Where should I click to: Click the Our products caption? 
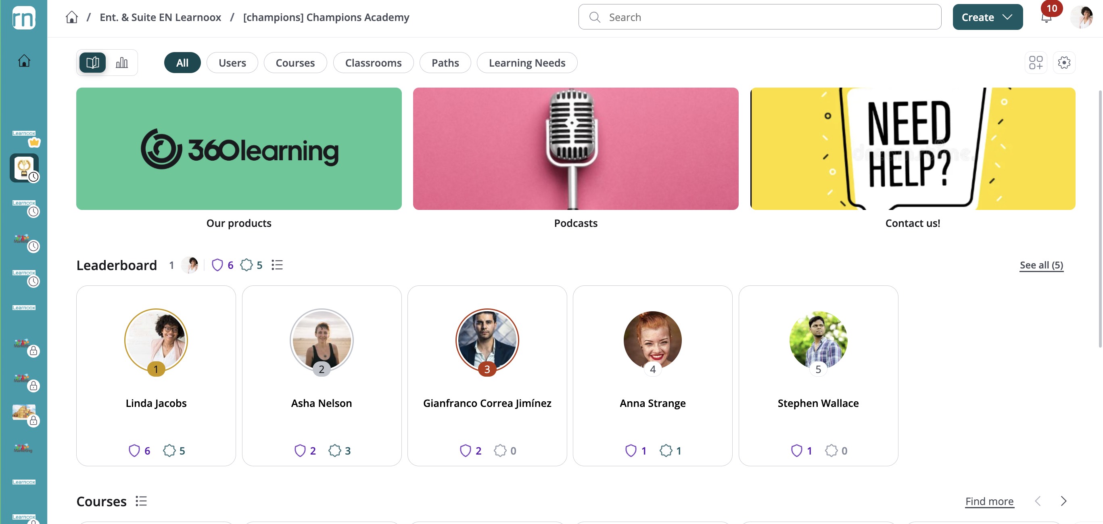click(x=238, y=223)
